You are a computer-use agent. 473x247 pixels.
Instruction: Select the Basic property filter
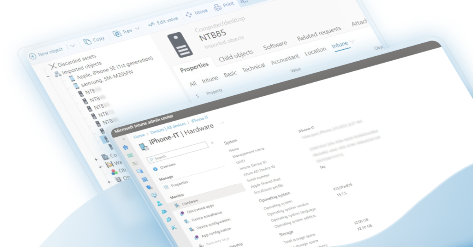click(231, 74)
